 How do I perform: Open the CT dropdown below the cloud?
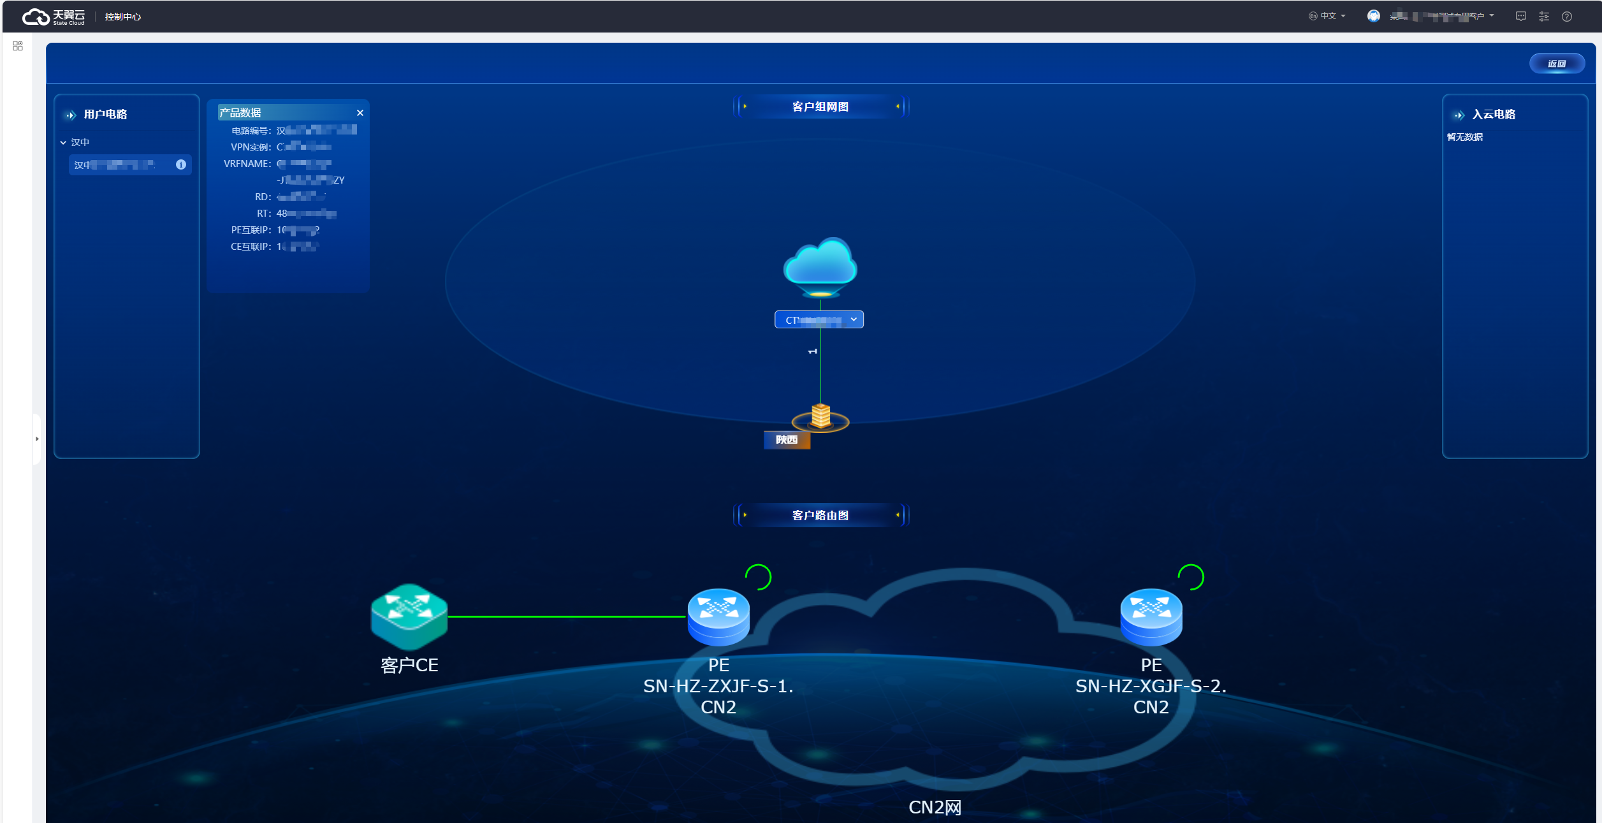point(819,320)
